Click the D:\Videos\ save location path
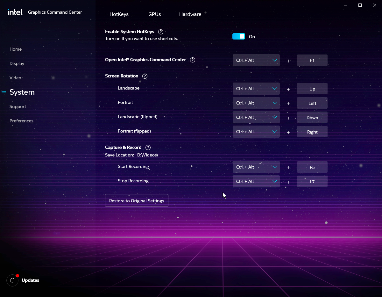Screen dimensions: 382x297 point(148,155)
